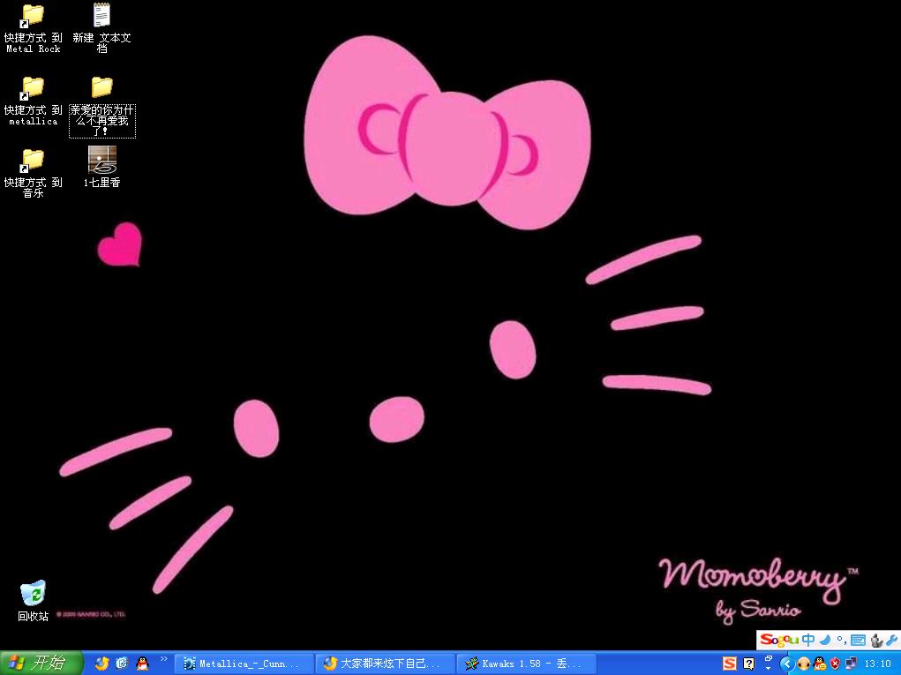Image resolution: width=901 pixels, height=675 pixels.
Task: Select the 回收站 recycle bin
Action: pos(33,601)
